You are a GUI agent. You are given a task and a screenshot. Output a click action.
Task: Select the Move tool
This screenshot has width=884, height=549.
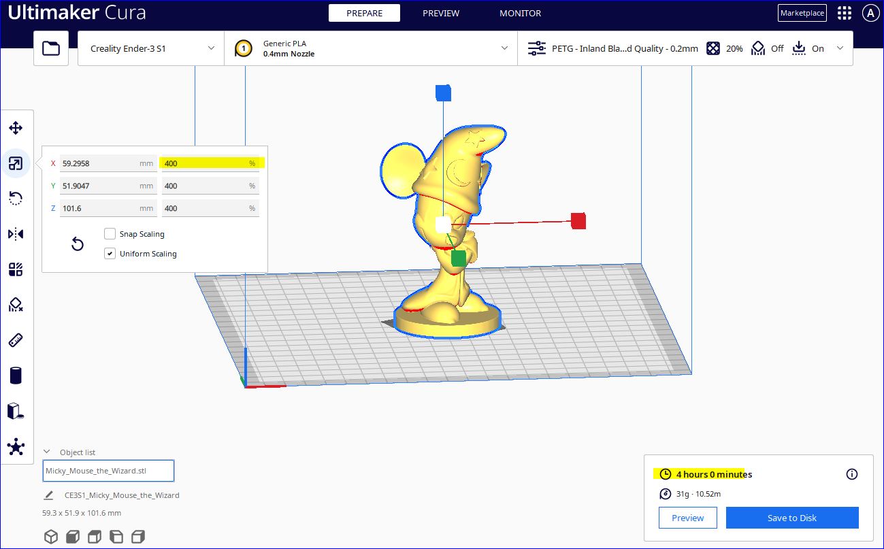click(x=17, y=127)
